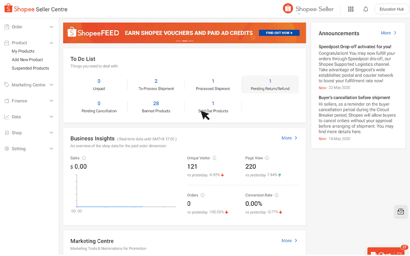Click the notification bell icon

pos(366,9)
